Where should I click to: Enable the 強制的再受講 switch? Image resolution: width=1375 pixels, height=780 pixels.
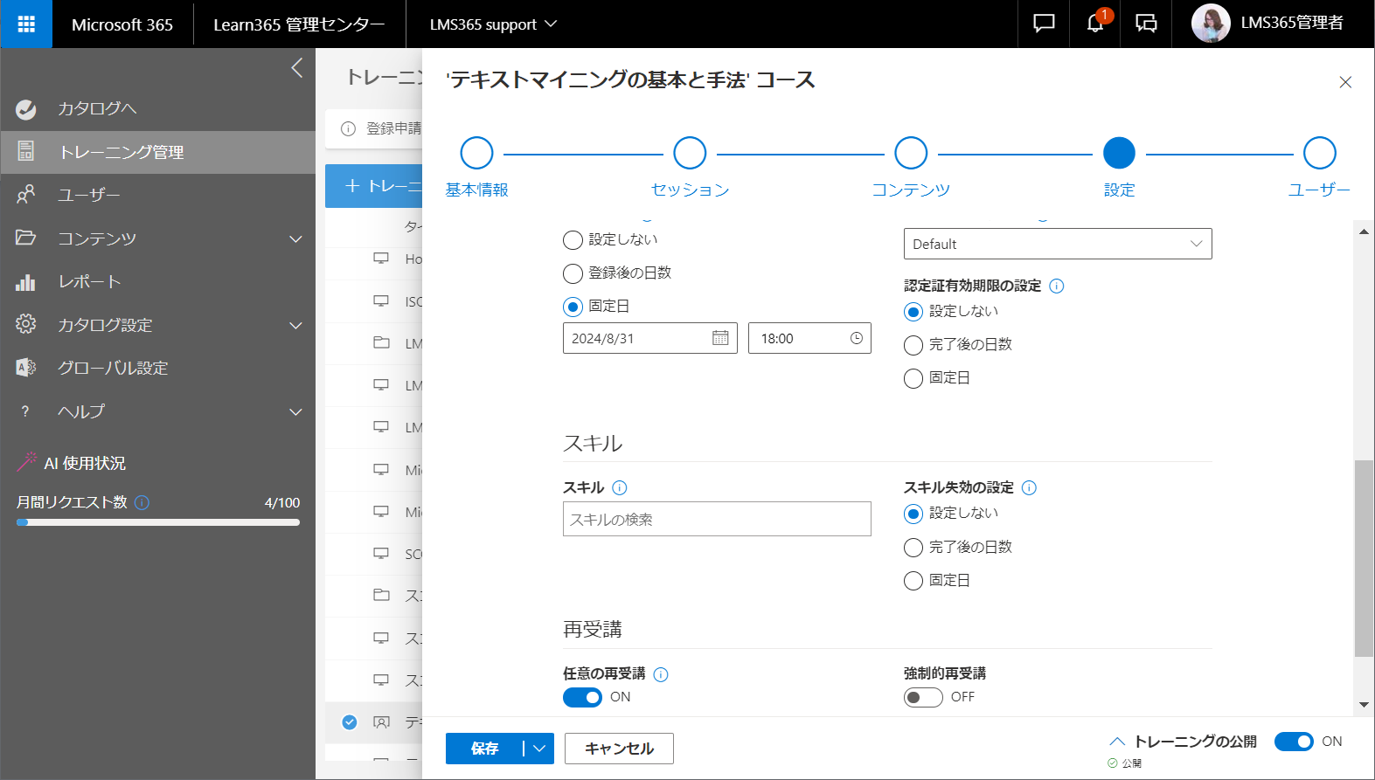[x=923, y=697]
